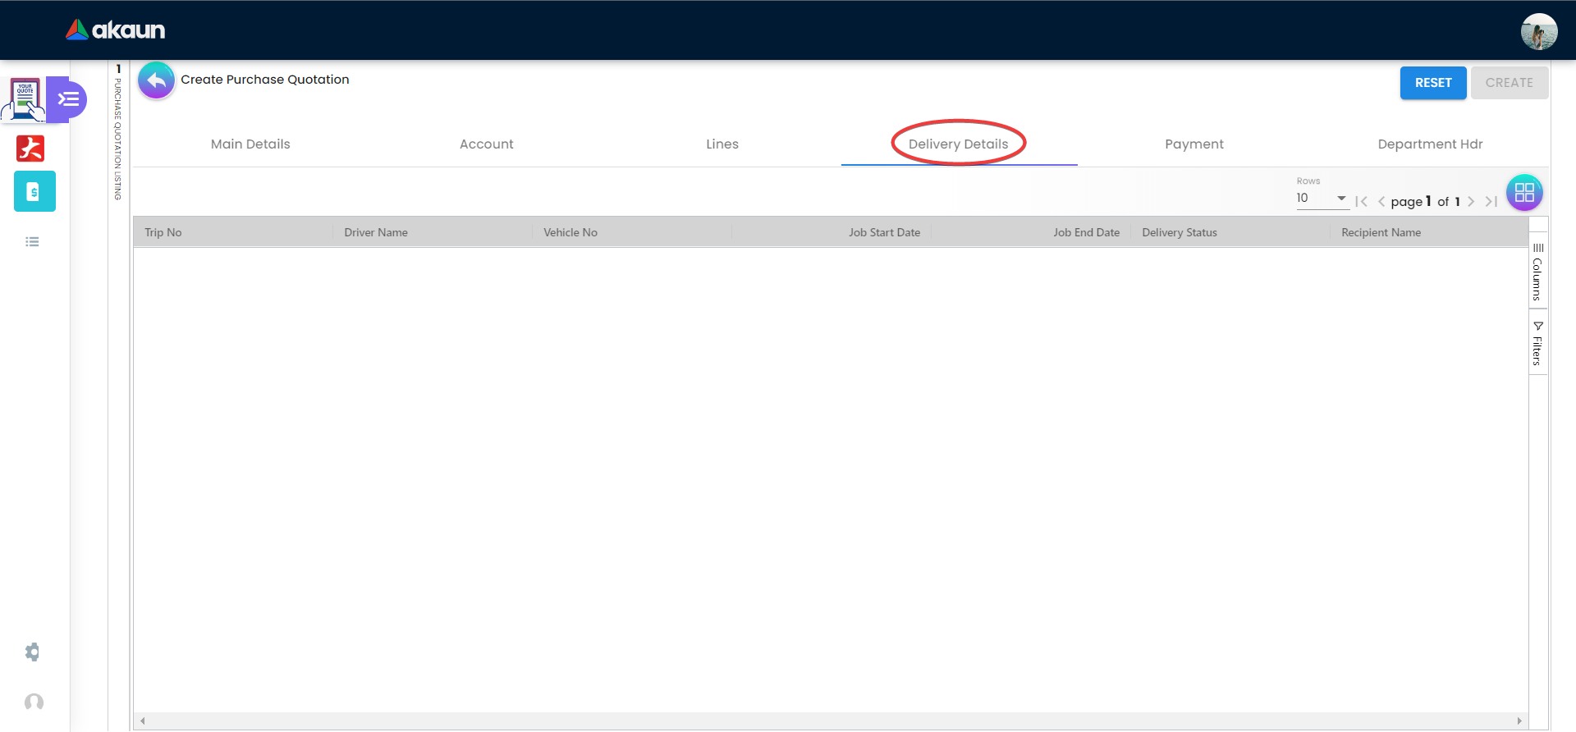Click the akaun logo

[x=116, y=30]
